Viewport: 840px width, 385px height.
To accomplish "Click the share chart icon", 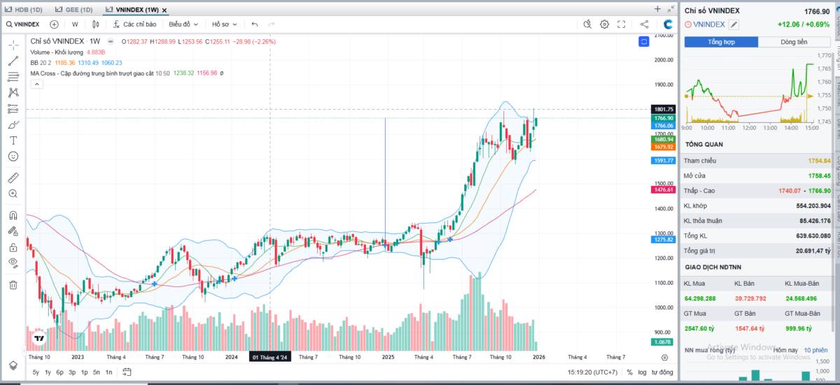I will pyautogui.click(x=644, y=24).
